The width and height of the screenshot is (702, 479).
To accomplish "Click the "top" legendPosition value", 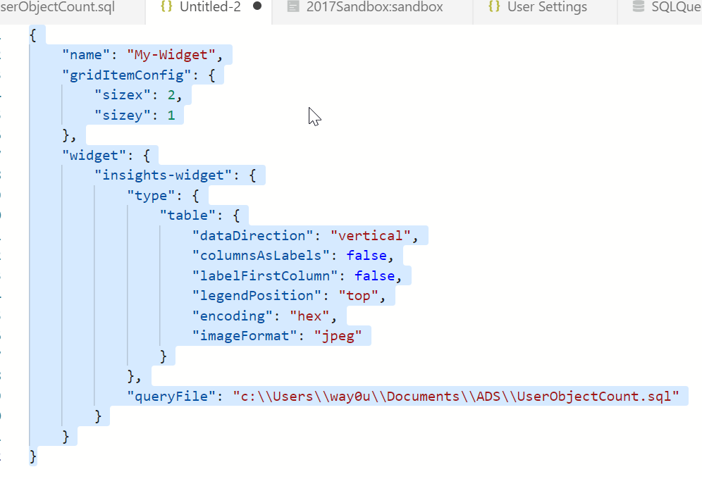I will click(x=358, y=295).
